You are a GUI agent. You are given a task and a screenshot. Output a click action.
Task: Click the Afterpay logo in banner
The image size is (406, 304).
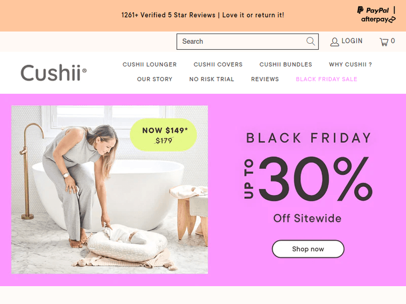378,19
